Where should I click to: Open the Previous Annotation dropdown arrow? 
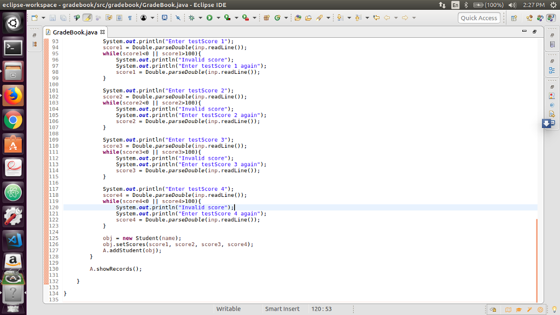point(367,18)
